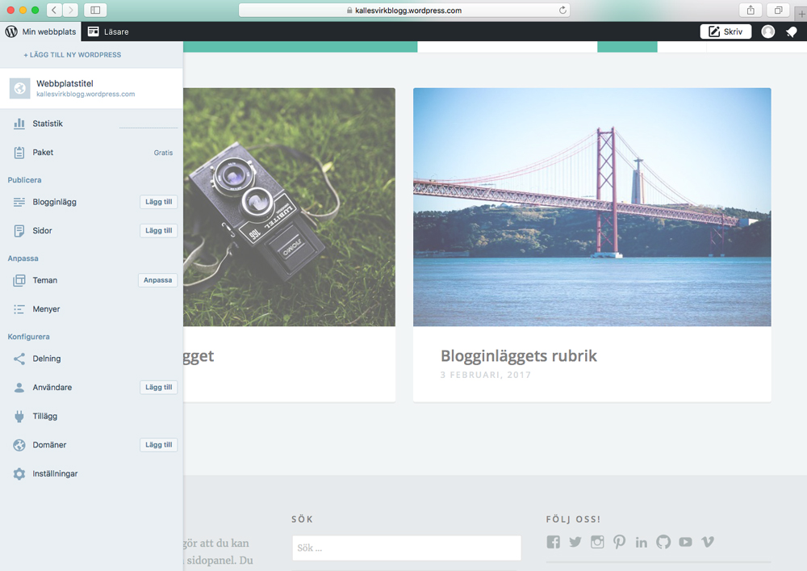This screenshot has height=571, width=807.
Task: Click the Blogginläggets rubrik post title
Action: 518,356
